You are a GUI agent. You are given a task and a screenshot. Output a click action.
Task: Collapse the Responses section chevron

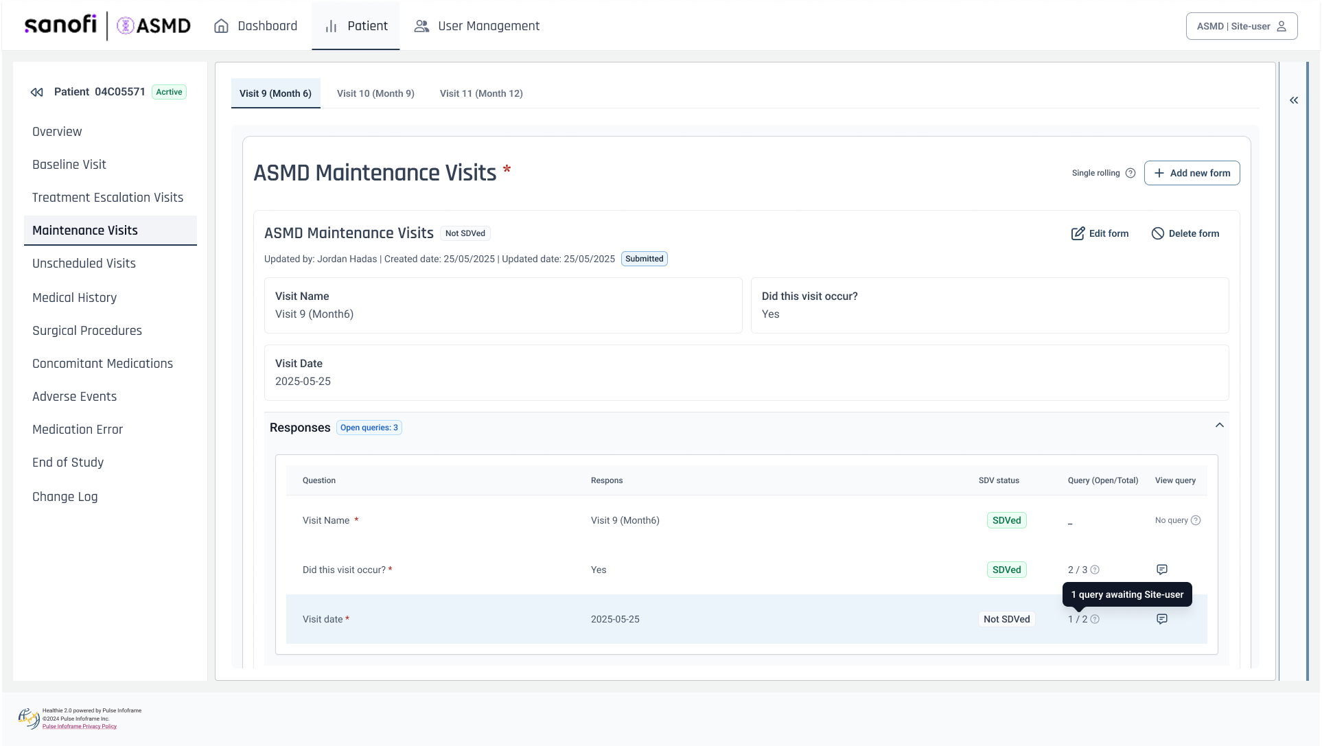pyautogui.click(x=1220, y=426)
